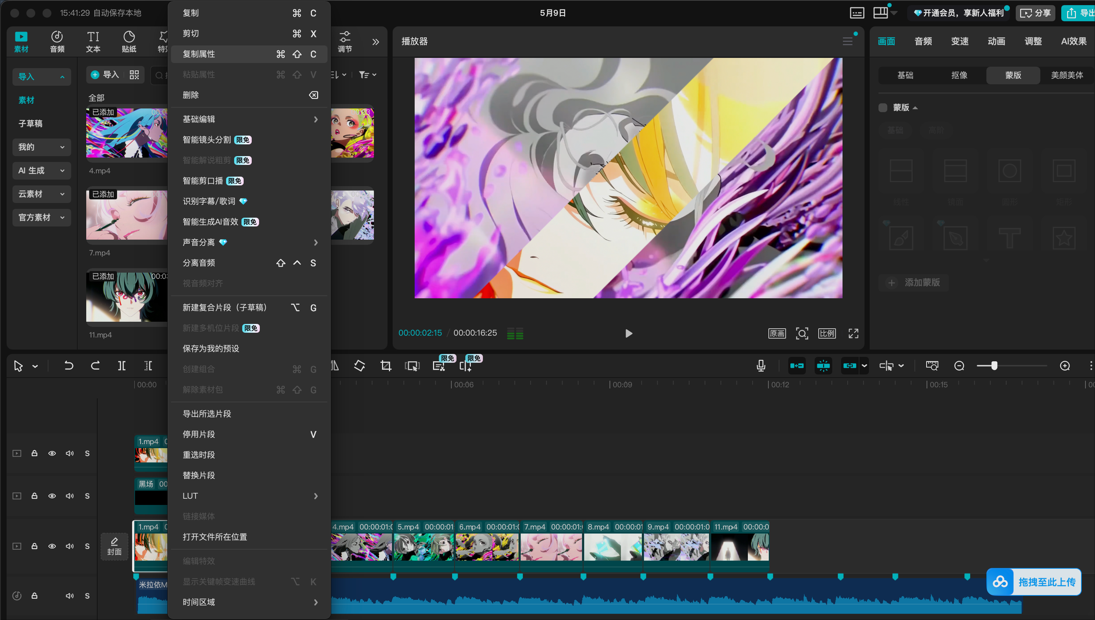
Task: Open the media filter dropdown
Action: [368, 75]
